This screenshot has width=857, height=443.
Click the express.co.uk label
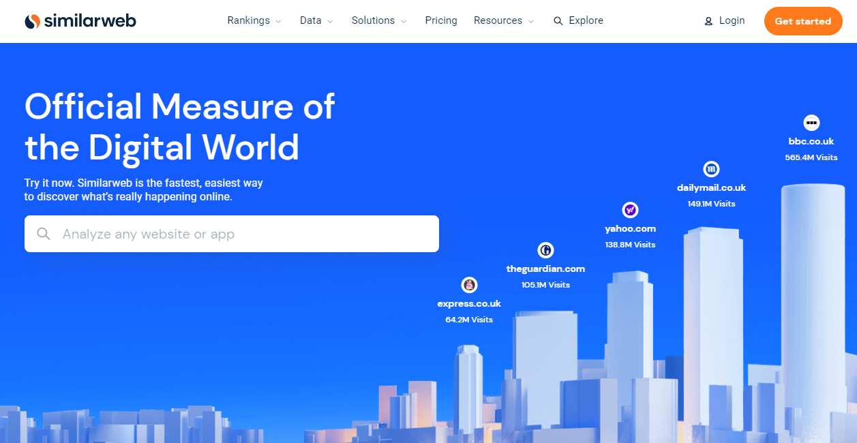pos(469,304)
